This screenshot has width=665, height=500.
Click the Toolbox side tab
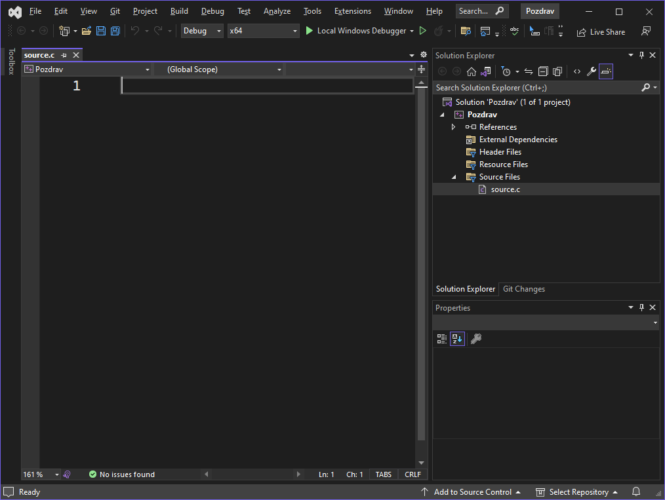pyautogui.click(x=11, y=62)
